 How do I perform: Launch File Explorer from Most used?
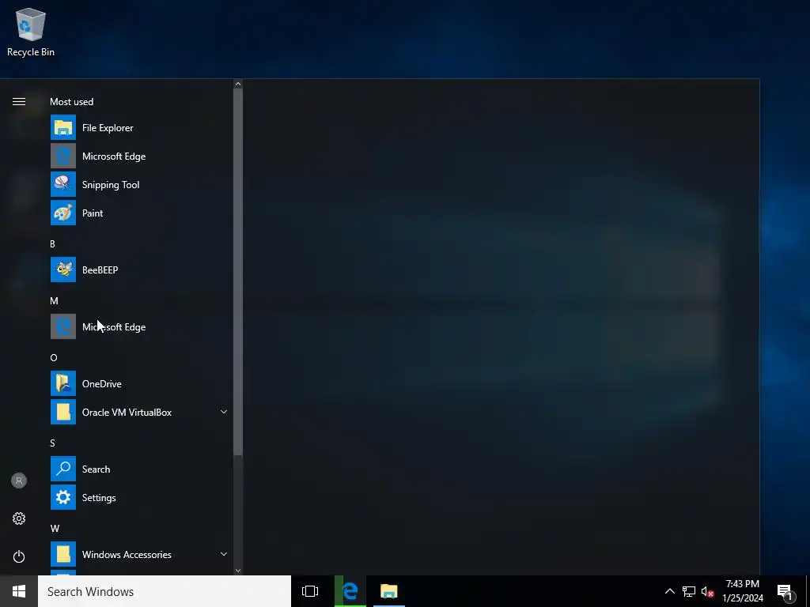tap(139, 127)
